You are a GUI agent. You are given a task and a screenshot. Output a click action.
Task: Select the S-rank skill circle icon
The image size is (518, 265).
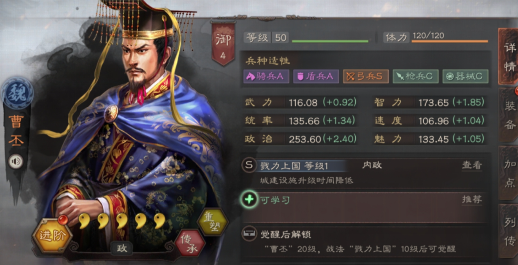[x=249, y=165]
